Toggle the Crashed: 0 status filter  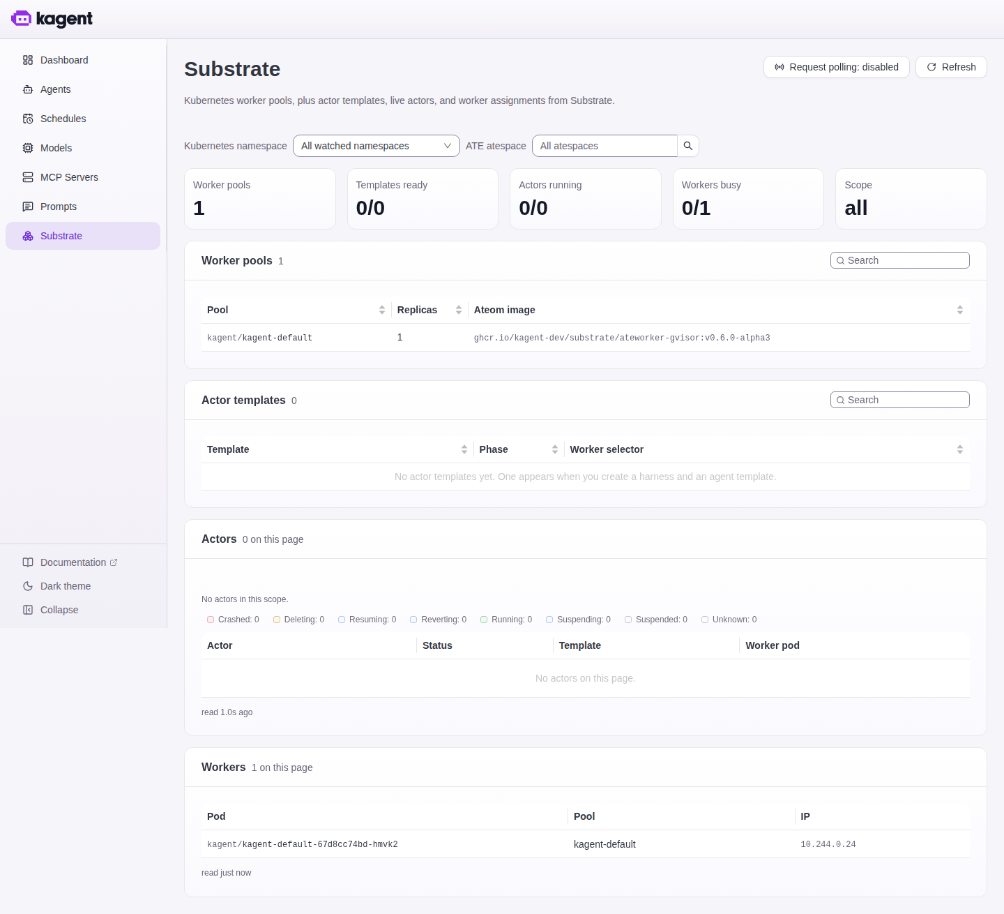pyautogui.click(x=233, y=620)
